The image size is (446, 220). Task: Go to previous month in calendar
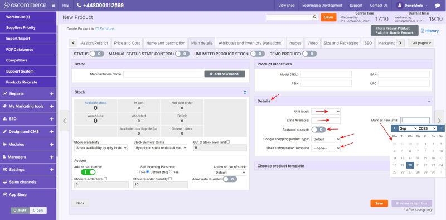[394, 128]
